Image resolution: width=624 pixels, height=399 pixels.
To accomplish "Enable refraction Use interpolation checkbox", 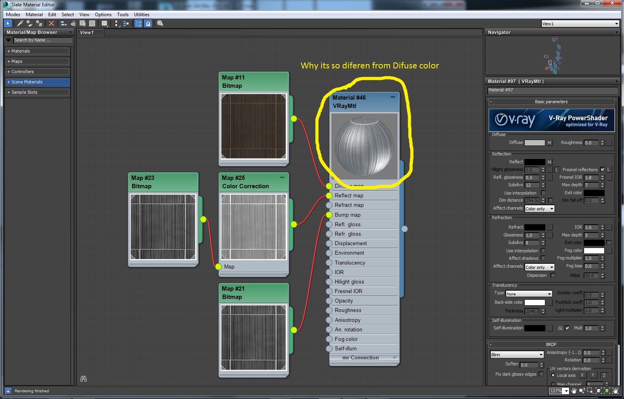I will (x=543, y=251).
